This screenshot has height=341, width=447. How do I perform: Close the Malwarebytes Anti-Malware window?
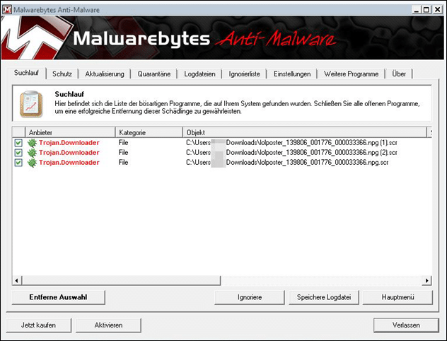point(438,10)
